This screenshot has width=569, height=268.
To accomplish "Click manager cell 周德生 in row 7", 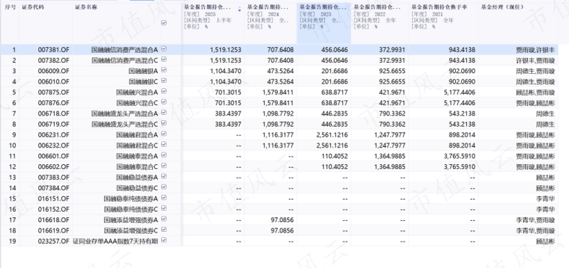I will coord(546,113).
